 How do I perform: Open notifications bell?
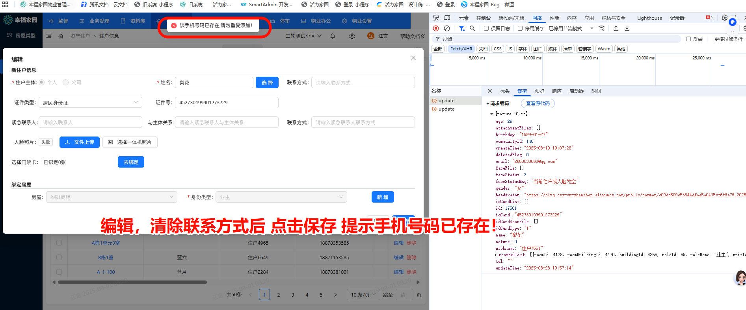[x=333, y=36]
